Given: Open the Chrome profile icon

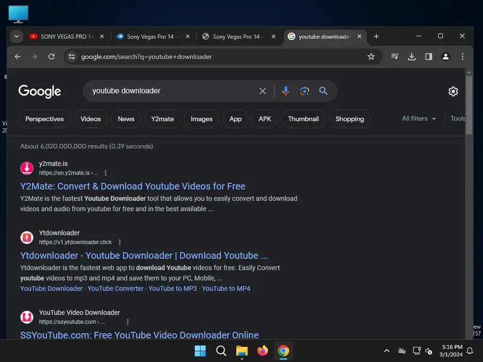Looking at the screenshot, I should 445,57.
